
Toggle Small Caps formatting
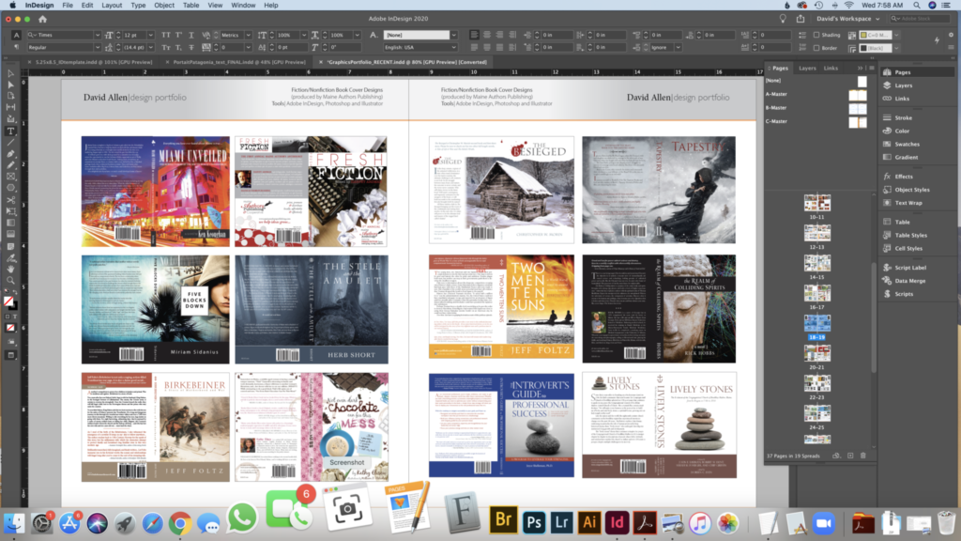tap(165, 47)
